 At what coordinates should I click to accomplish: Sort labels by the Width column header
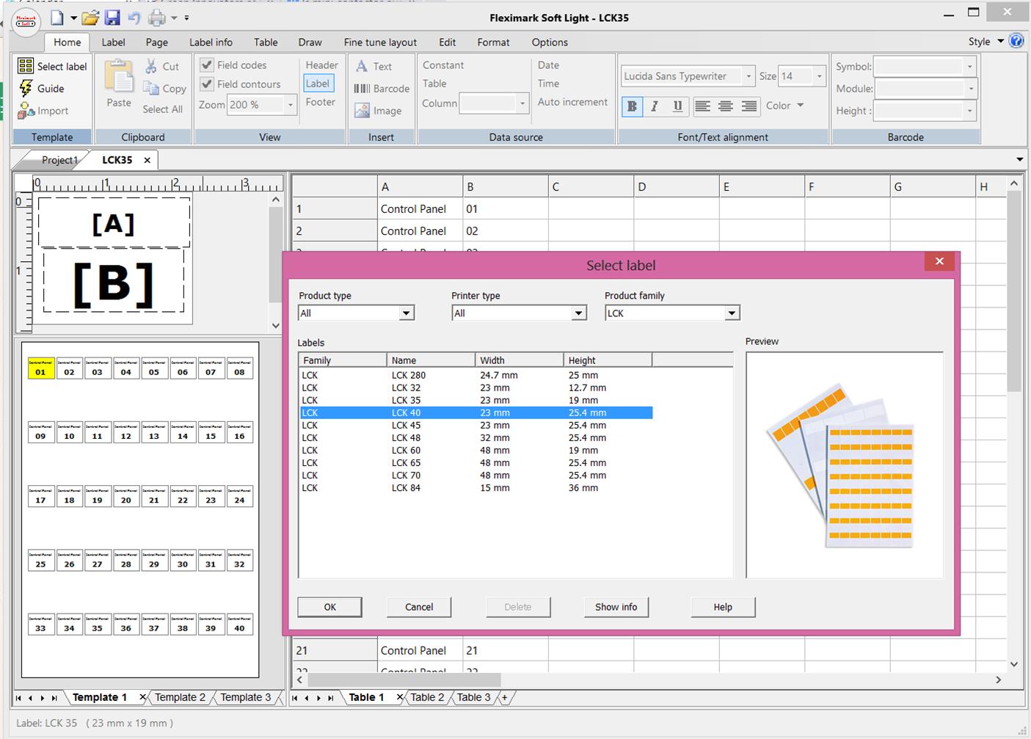pyautogui.click(x=519, y=360)
